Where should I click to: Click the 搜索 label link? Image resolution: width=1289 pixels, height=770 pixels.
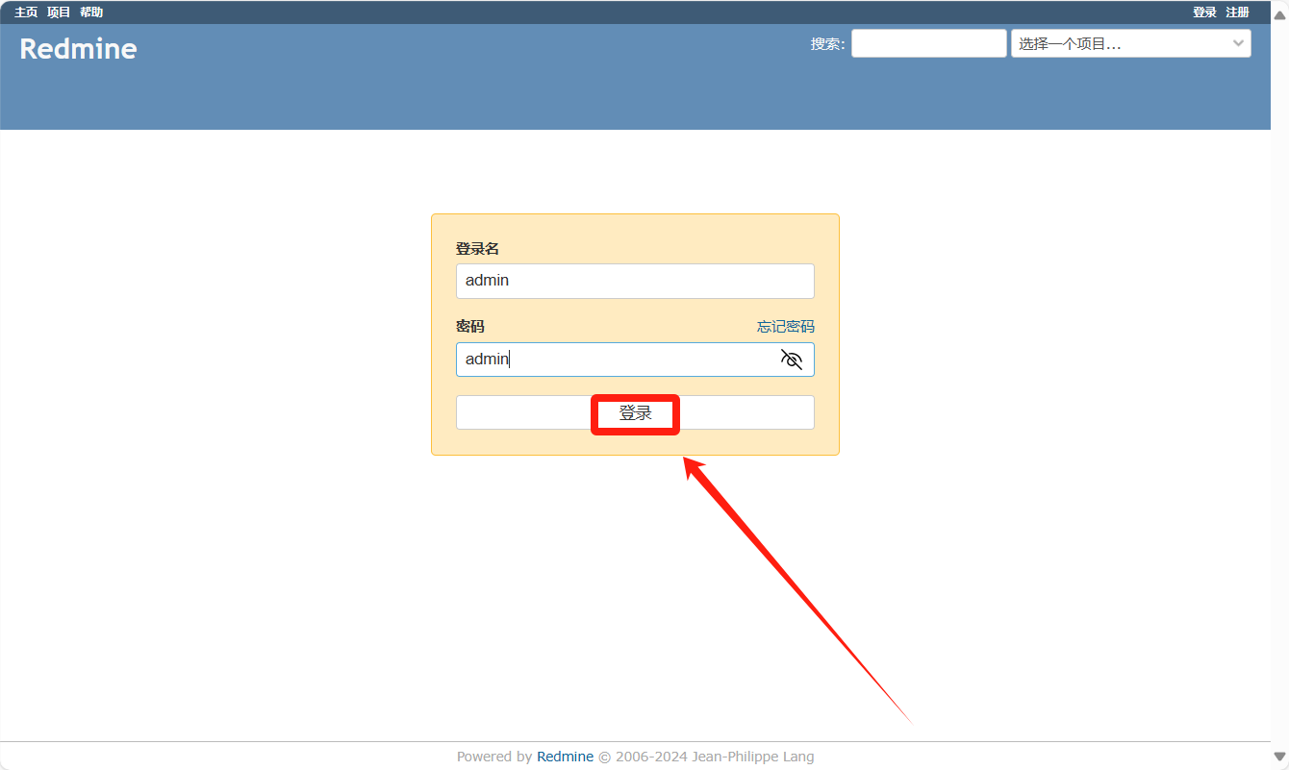826,43
